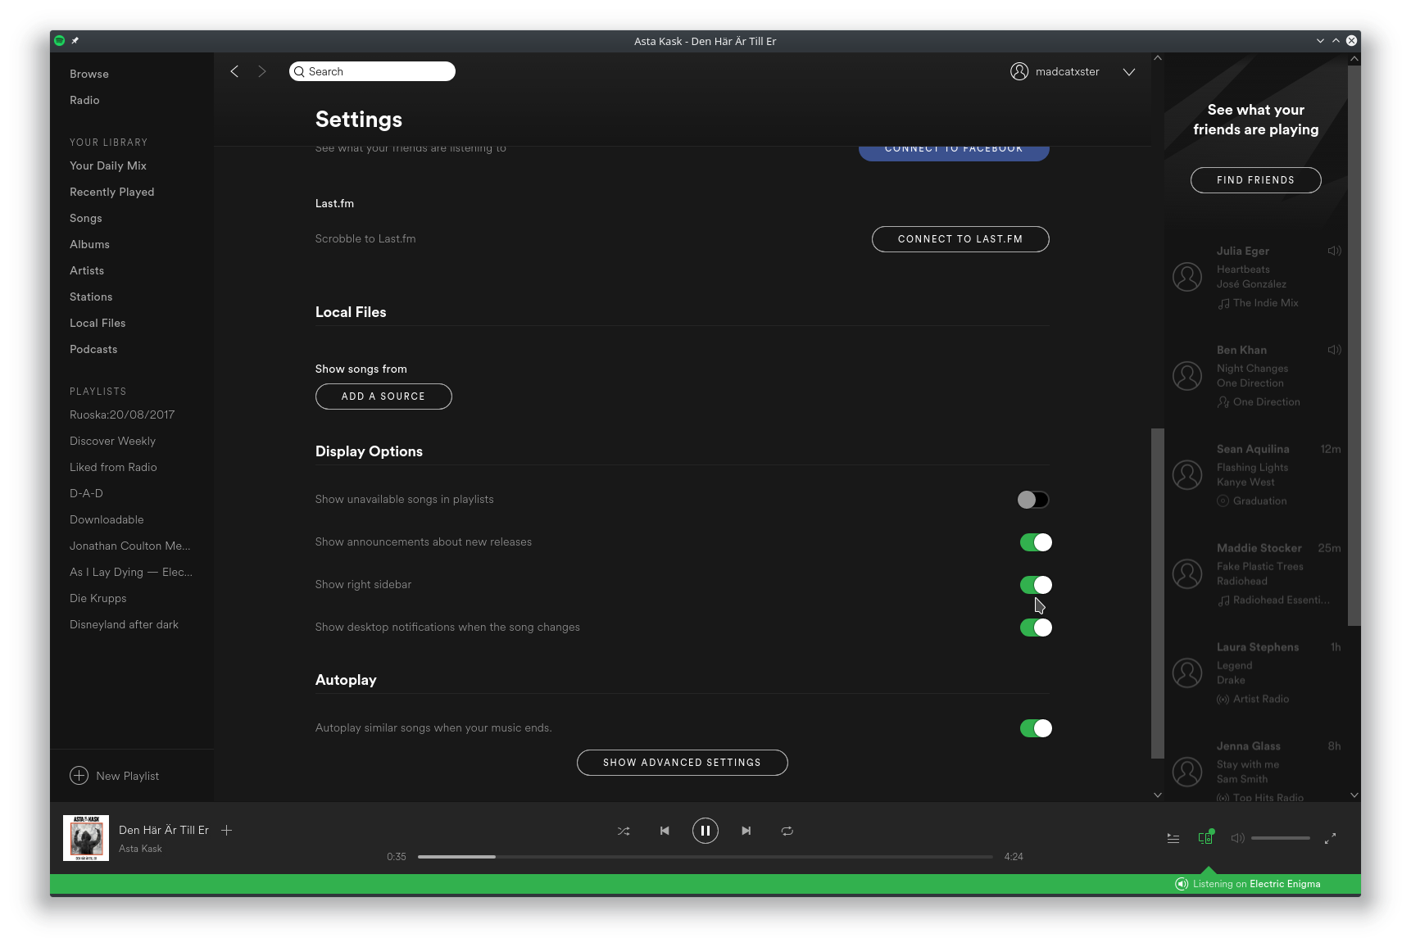1411x947 pixels.
Task: Click speaker icon next to Ben Khan
Action: coord(1335,350)
